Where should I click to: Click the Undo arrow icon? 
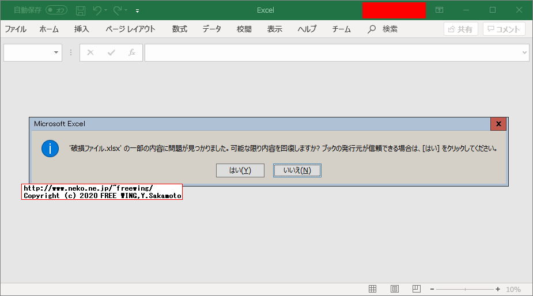coord(97,10)
